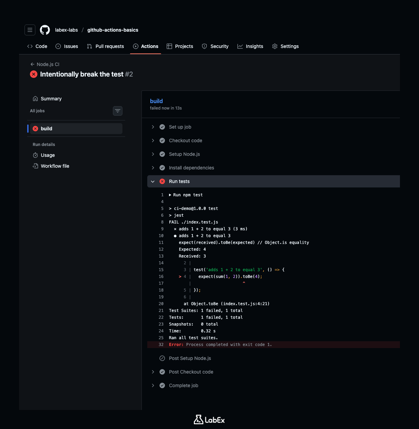Open the Insights tab
The image size is (419, 429).
(250, 46)
